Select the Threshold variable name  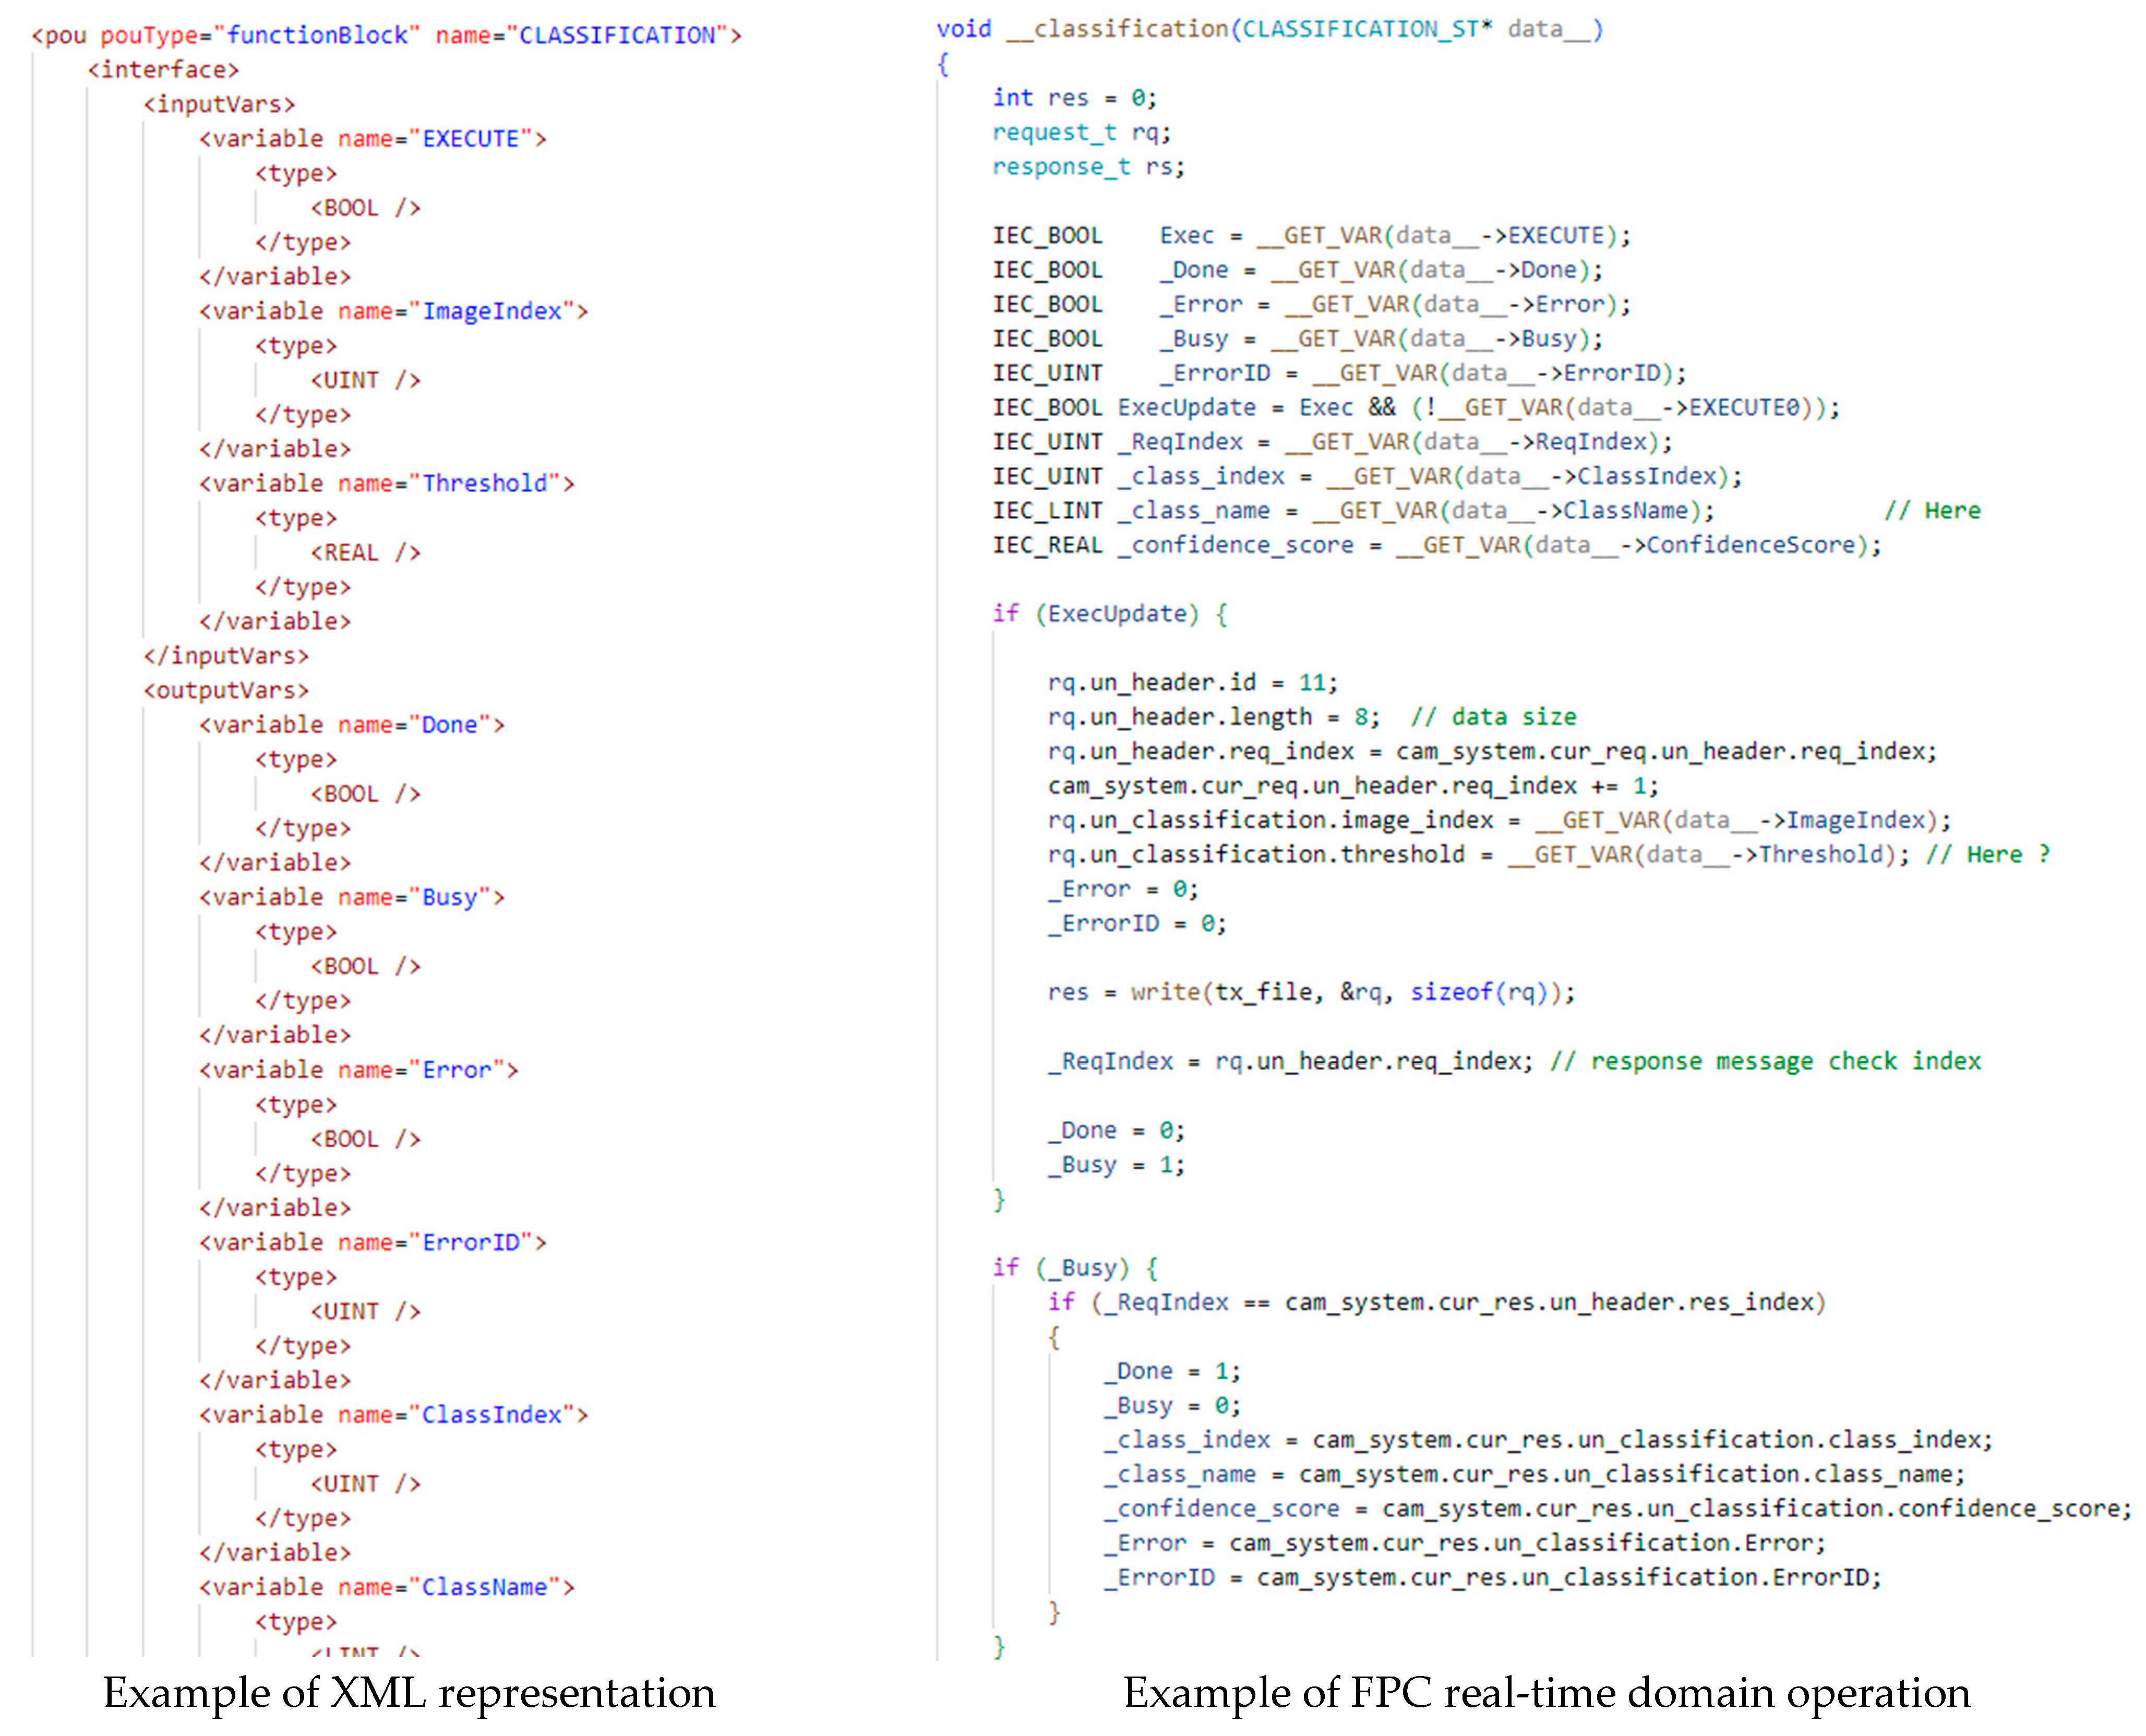484,483
